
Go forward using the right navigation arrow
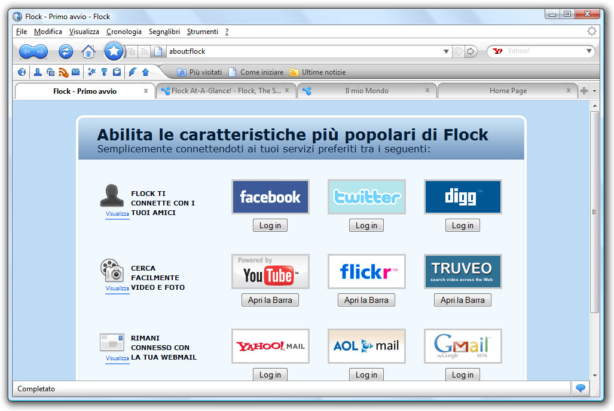[x=41, y=51]
